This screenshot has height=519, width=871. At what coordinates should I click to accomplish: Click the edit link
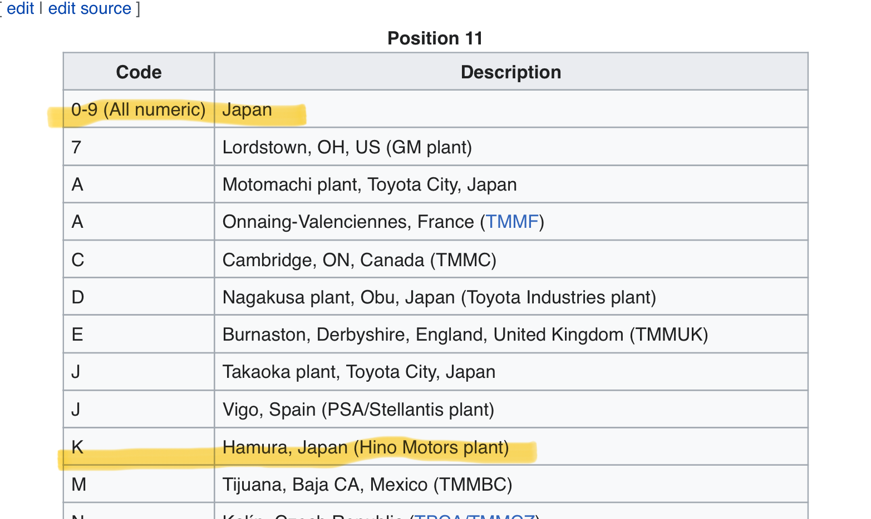pos(21,8)
